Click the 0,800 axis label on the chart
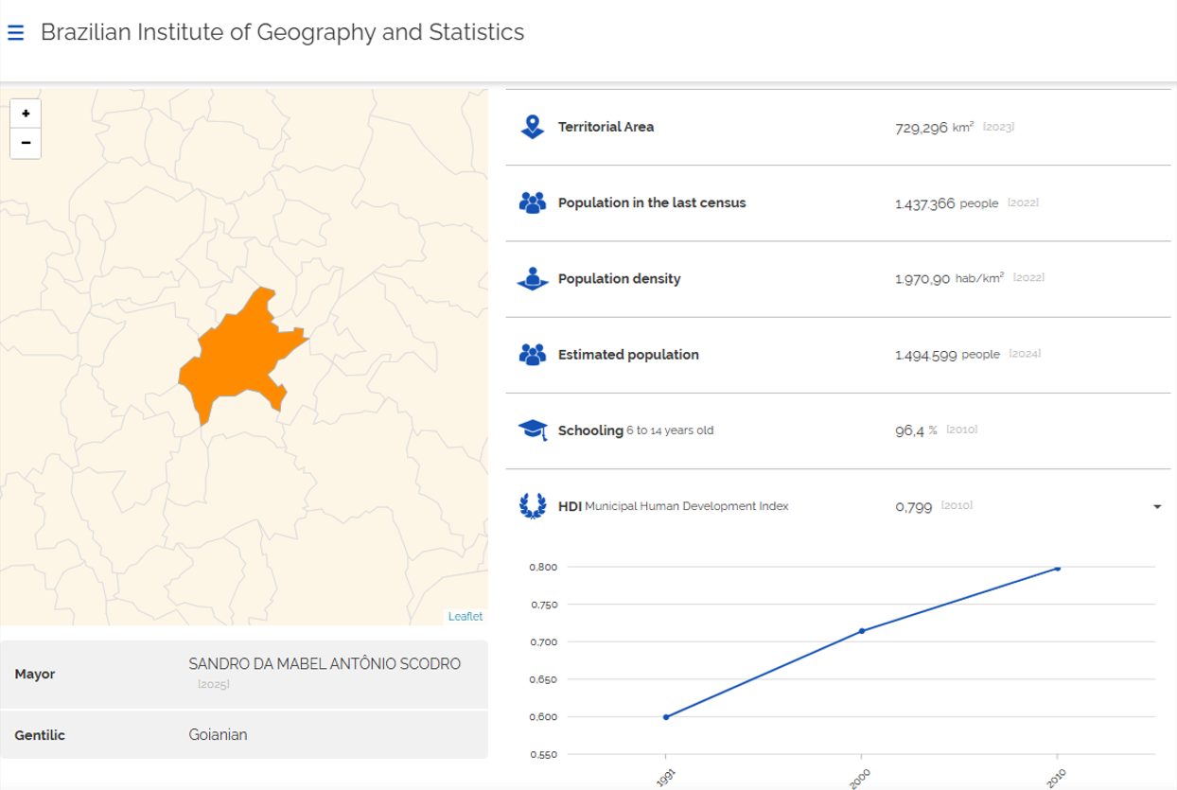The height and width of the screenshot is (790, 1177). click(x=544, y=568)
